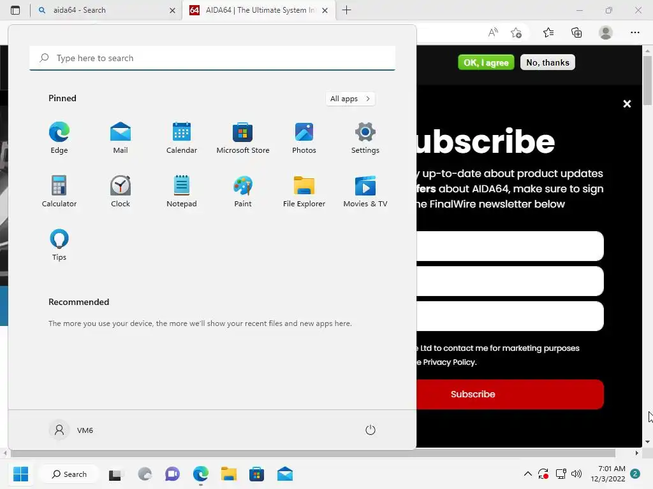Open File Explorer from taskbar
Viewport: 653px width, 489px height.
[229, 474]
